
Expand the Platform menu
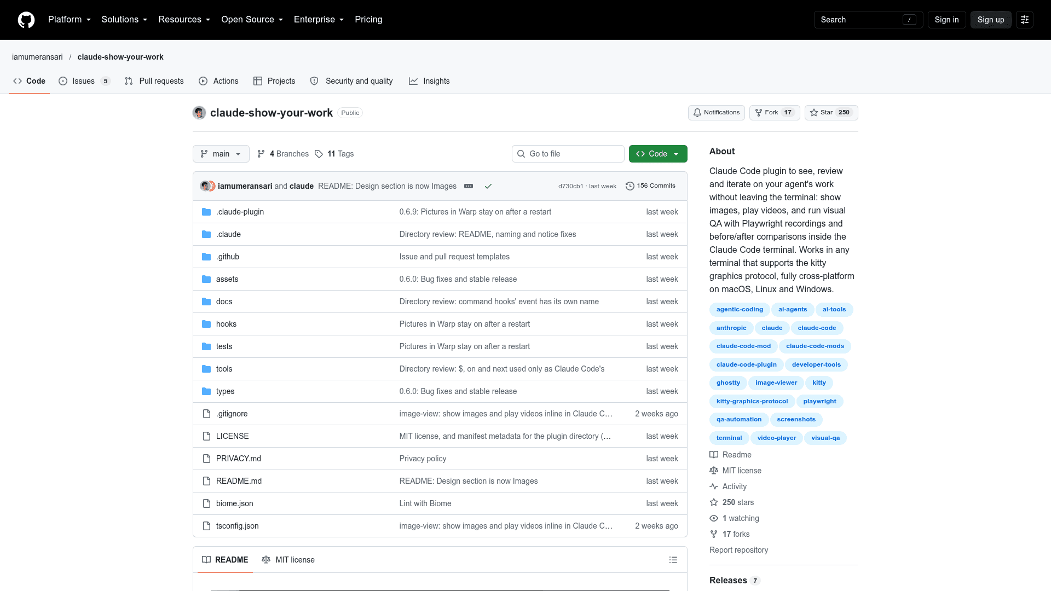(70, 20)
